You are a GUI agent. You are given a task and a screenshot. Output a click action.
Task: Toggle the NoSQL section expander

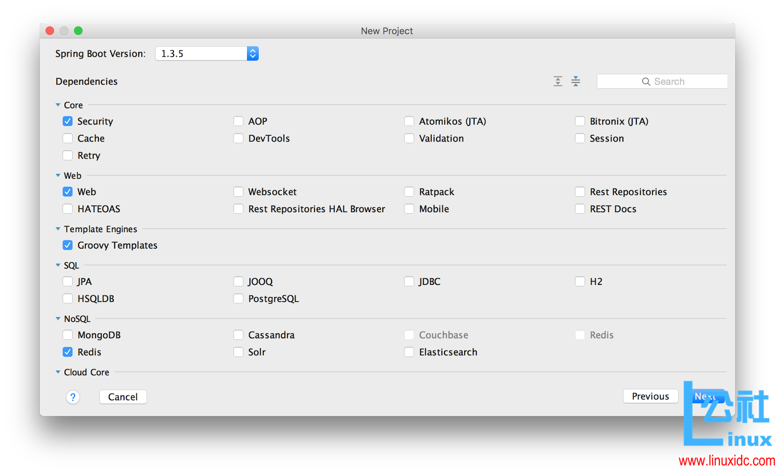tap(58, 319)
